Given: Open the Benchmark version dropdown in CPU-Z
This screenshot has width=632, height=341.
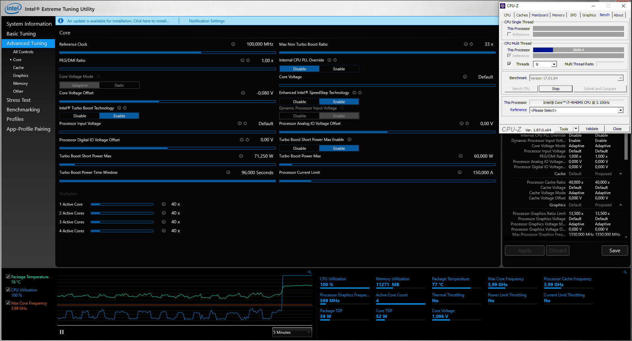Looking at the screenshot, I should (620, 78).
